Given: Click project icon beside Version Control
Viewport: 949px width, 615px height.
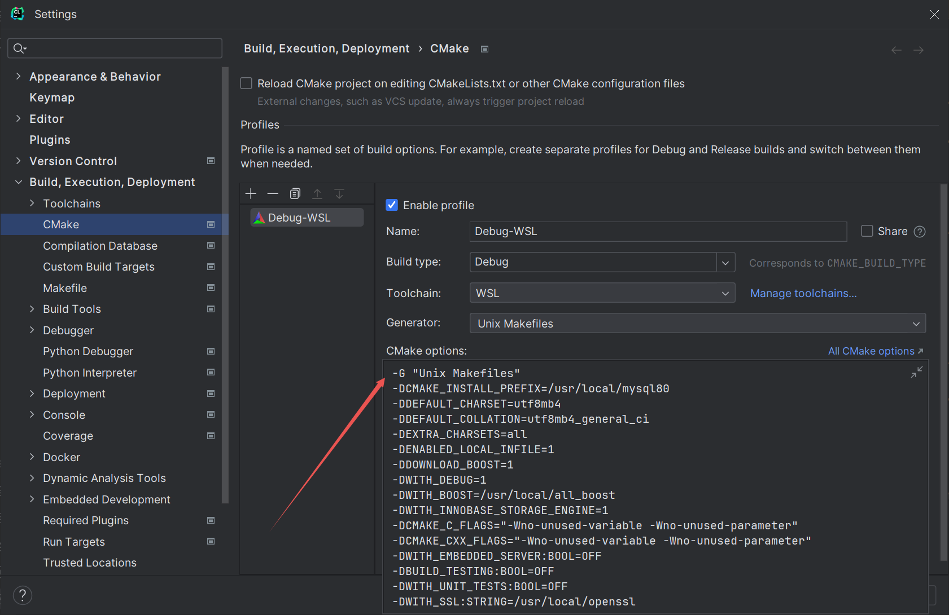Looking at the screenshot, I should 211,161.
